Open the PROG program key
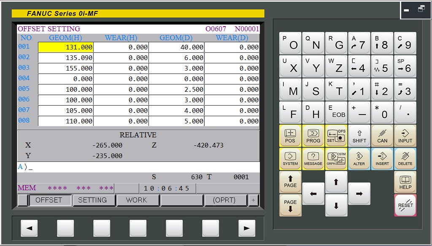Screen dimensions: 432x246 (x=313, y=136)
